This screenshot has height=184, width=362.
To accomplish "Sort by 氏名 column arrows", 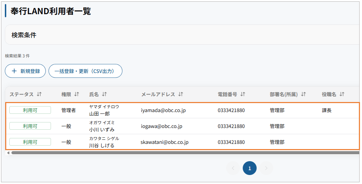I will 104,94.
